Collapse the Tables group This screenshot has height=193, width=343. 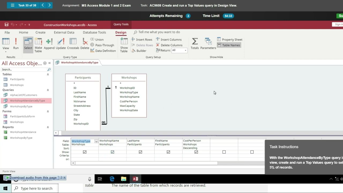point(48,75)
